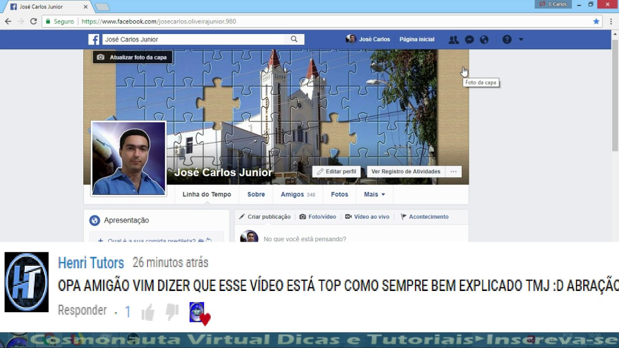This screenshot has width=619, height=348.
Task: Choose Foto/vídeo post option
Action: [x=318, y=217]
